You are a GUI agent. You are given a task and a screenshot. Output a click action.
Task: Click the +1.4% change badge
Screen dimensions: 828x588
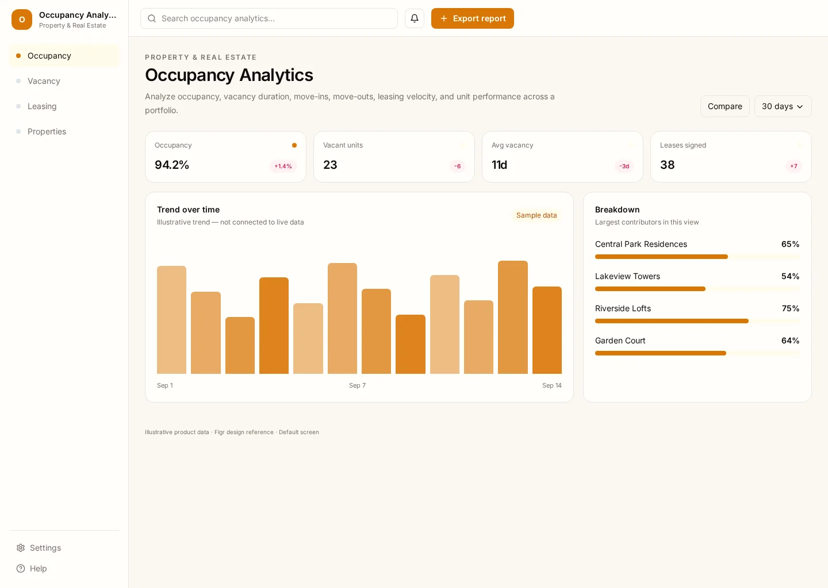click(283, 166)
